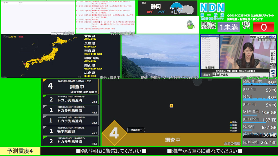Click the 雷 tag under 大阪府
278x156 pixels.
[x=93, y=39]
